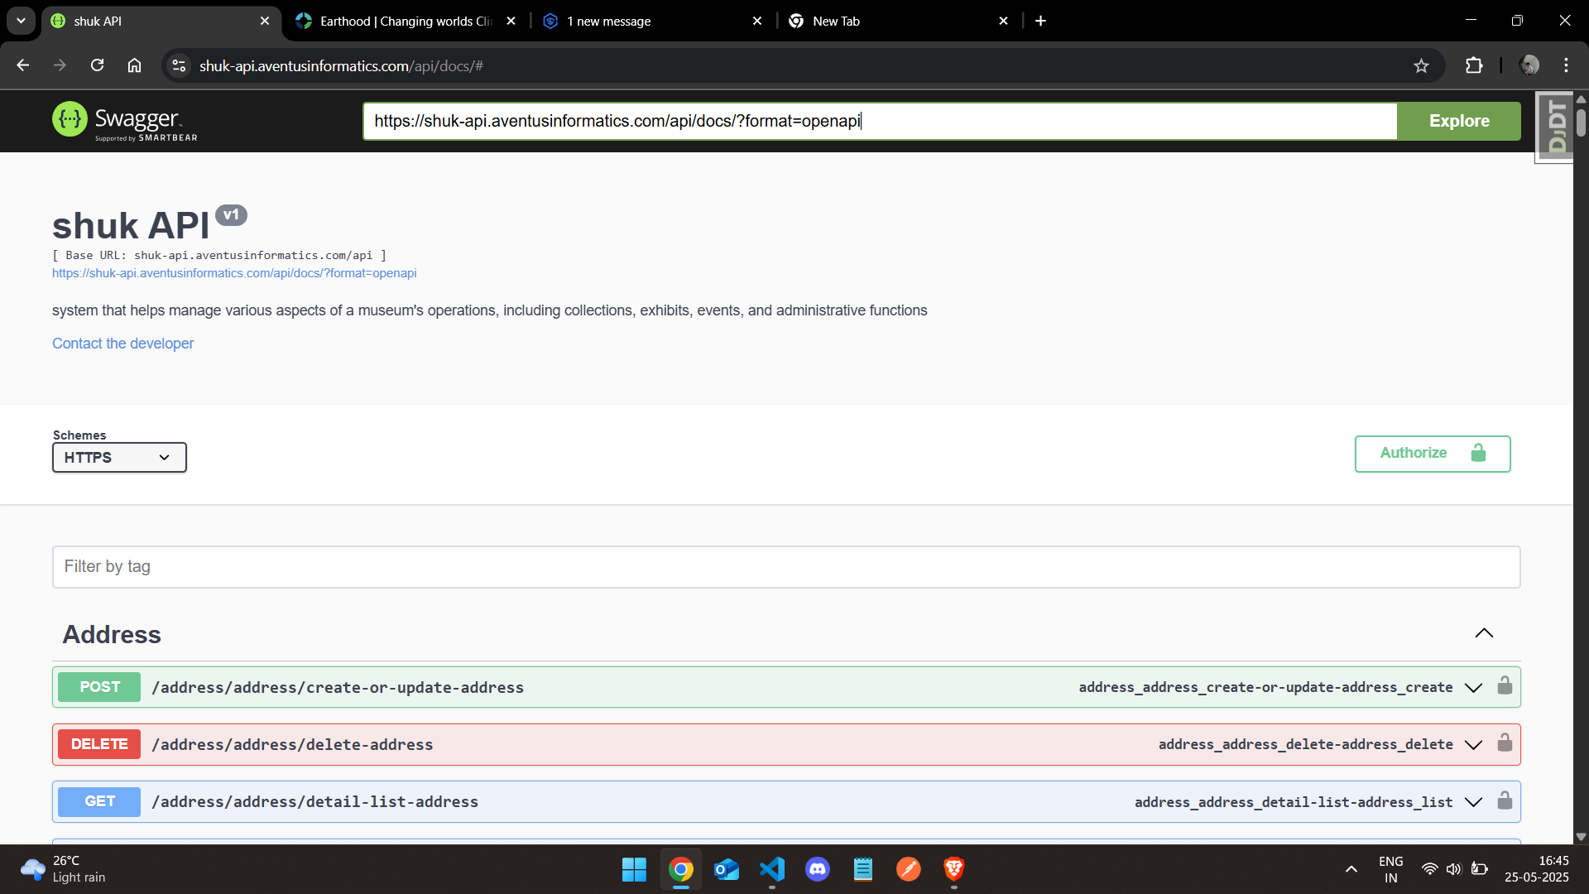Open the Django Debug Toolbar handle
The height and width of the screenshot is (894, 1589).
coord(1556,127)
